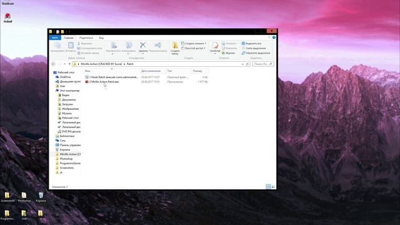This screenshot has width=400, height=225.
Task: Sort by the Размер column header
Action: click(201, 71)
